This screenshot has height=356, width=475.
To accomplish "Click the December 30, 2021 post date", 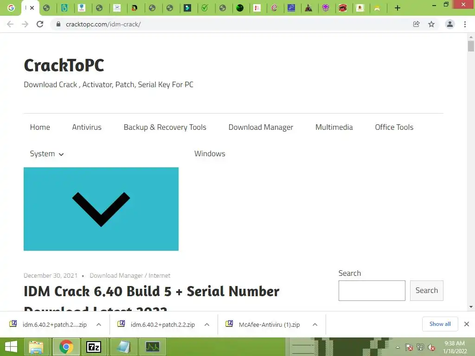I will pos(51,275).
